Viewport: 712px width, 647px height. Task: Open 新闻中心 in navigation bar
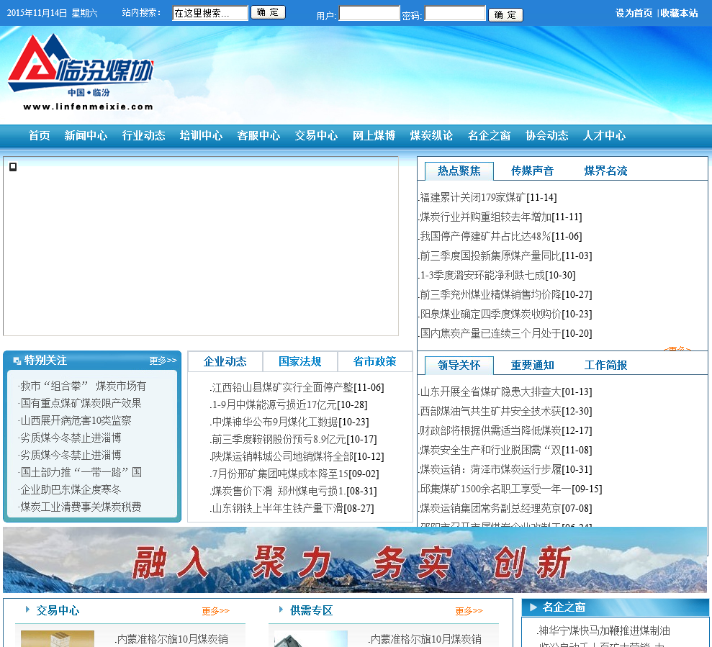click(x=86, y=136)
